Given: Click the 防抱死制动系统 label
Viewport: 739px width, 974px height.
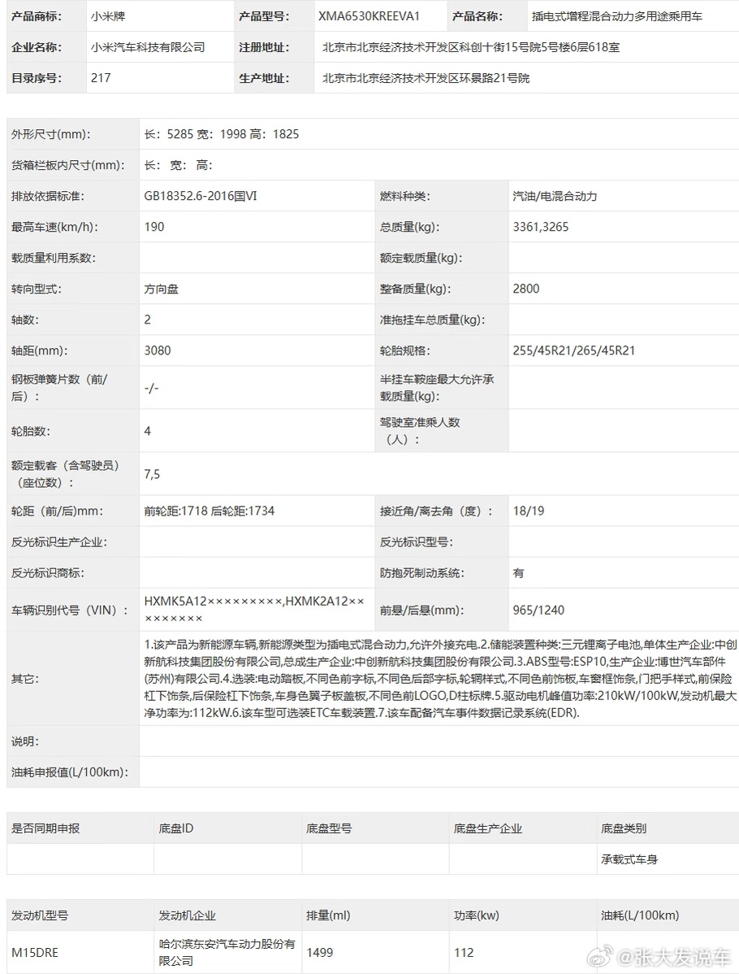Looking at the screenshot, I should (422, 573).
